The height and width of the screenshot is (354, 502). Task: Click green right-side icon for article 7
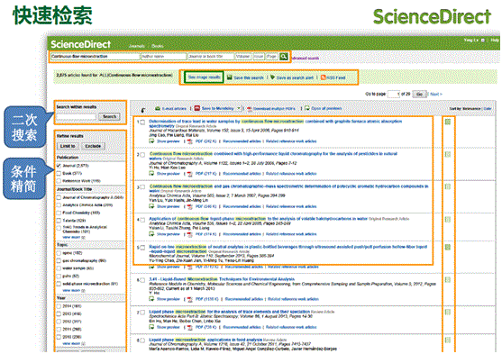(448, 312)
